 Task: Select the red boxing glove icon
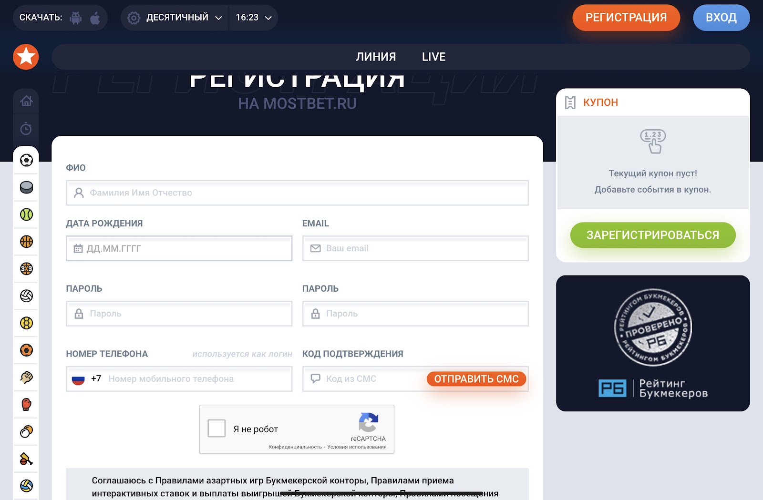pos(26,405)
